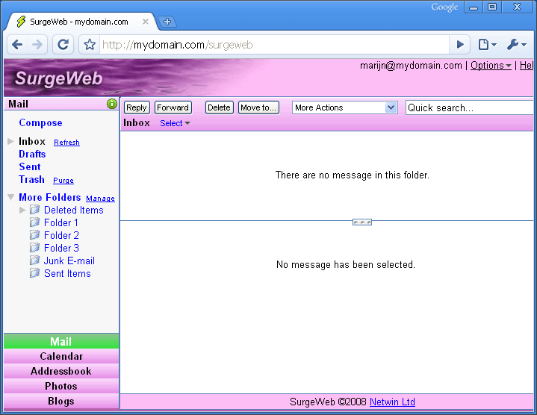Open the Junk E-mail folder
Screen dimensions: 537x415
click(x=69, y=260)
